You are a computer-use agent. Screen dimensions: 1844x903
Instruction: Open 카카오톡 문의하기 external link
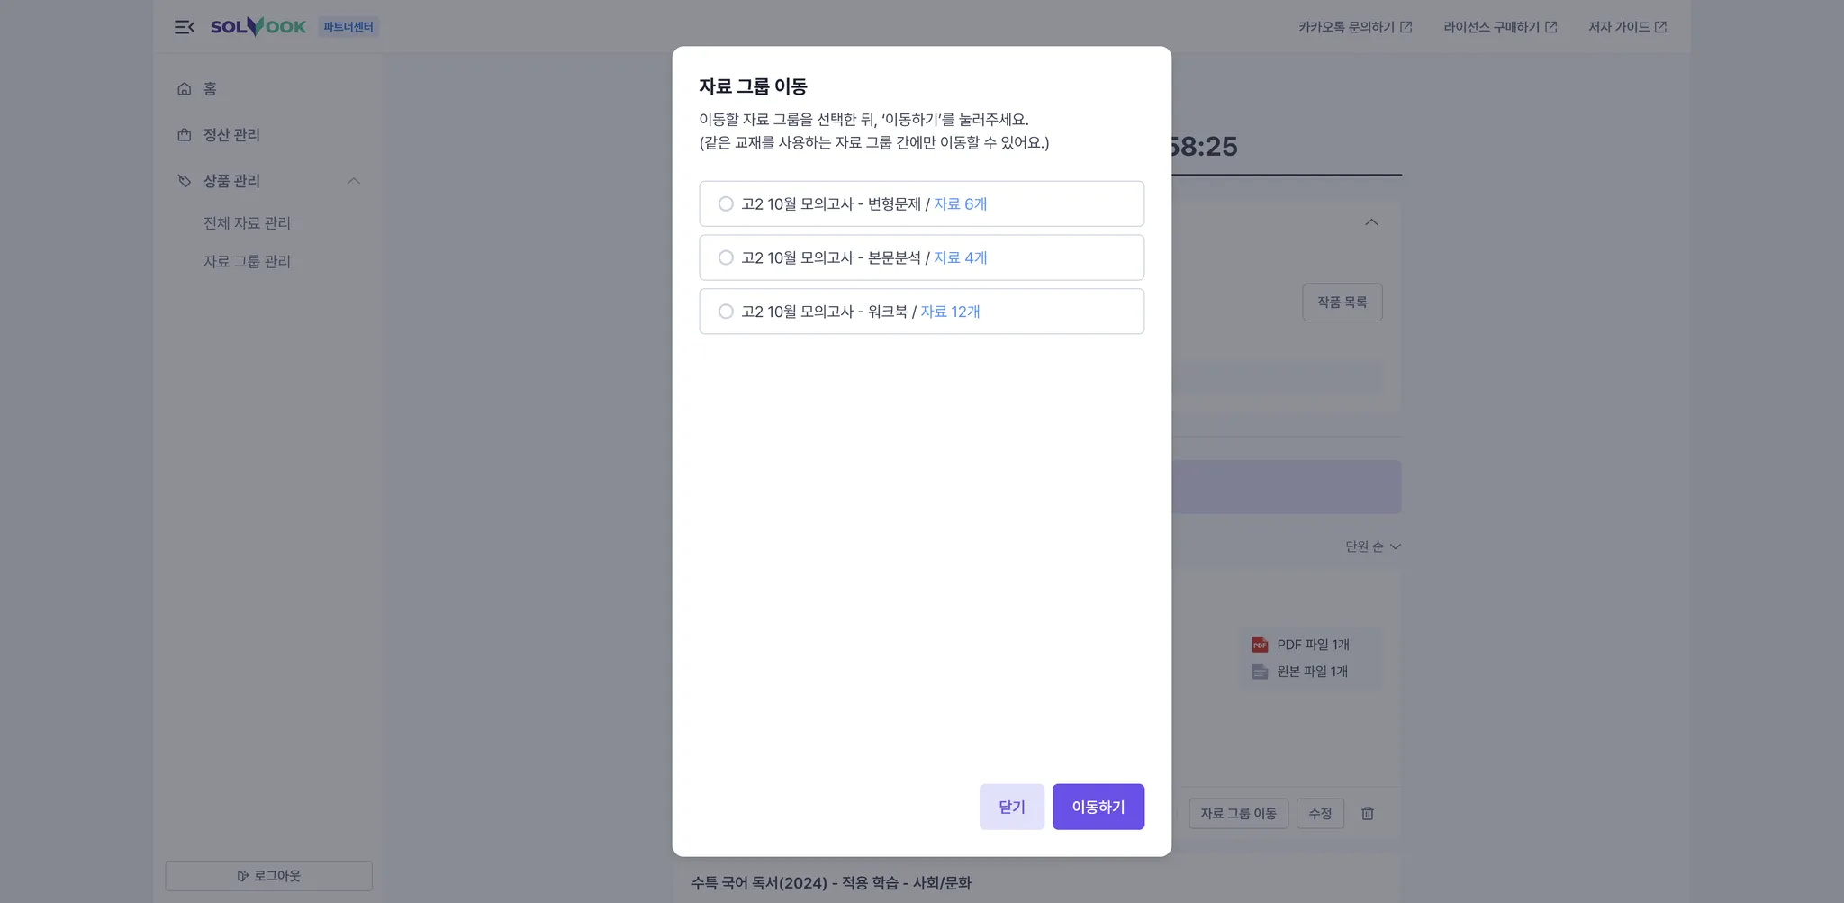1355,27
